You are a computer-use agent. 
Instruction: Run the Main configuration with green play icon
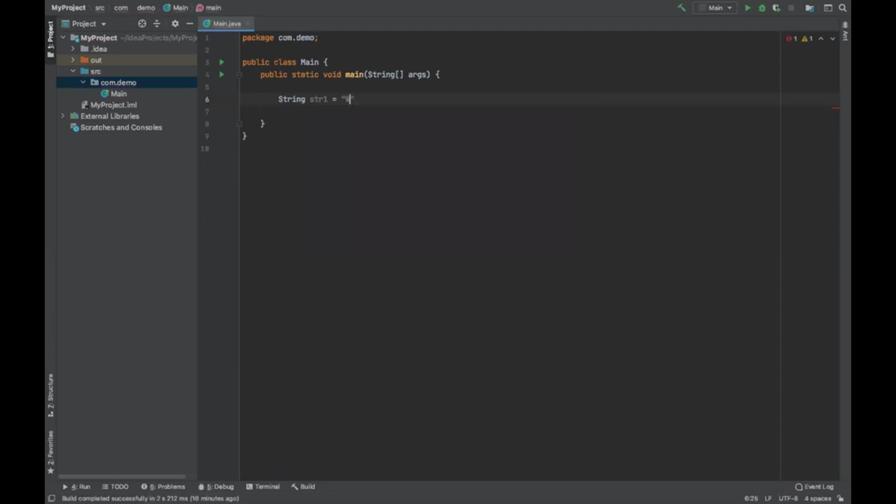tap(747, 8)
